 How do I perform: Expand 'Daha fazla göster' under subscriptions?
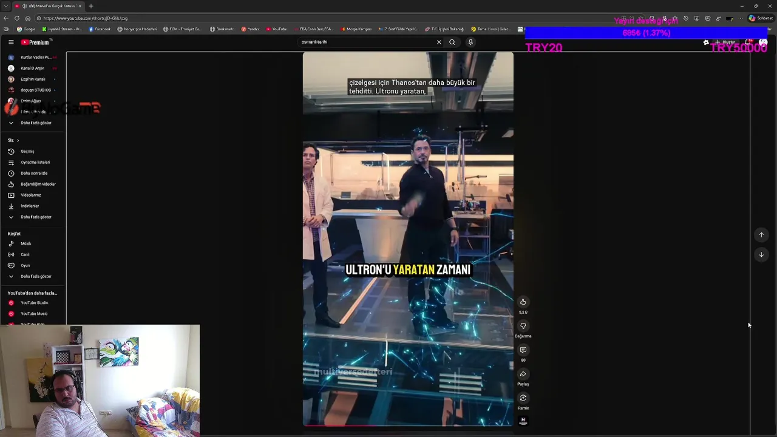point(33,123)
